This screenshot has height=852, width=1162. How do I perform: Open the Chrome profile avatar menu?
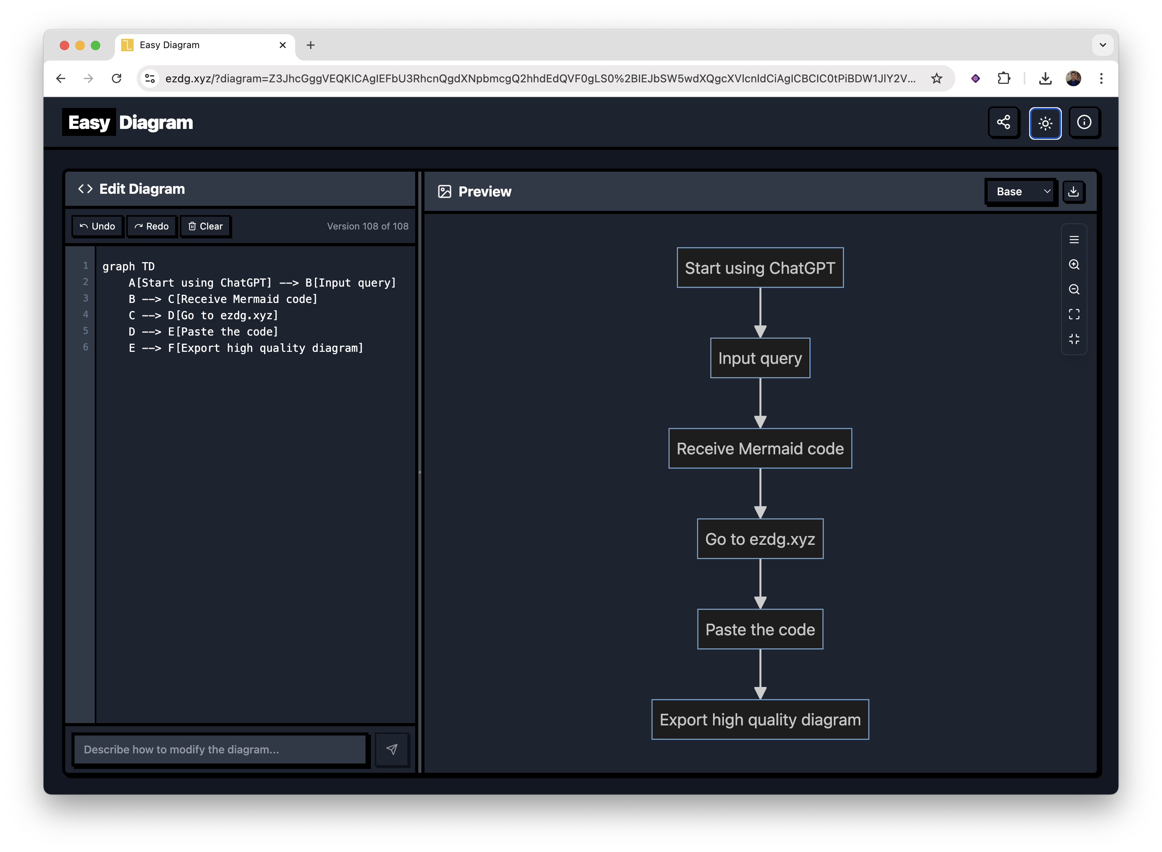[x=1073, y=78]
